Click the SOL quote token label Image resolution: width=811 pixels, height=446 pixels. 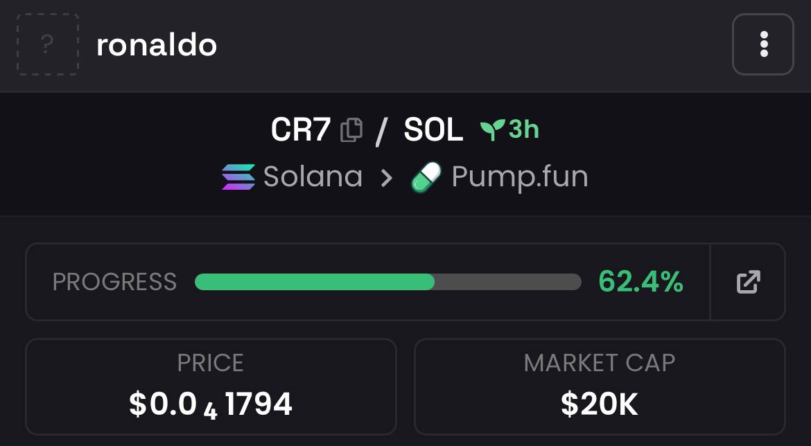433,130
